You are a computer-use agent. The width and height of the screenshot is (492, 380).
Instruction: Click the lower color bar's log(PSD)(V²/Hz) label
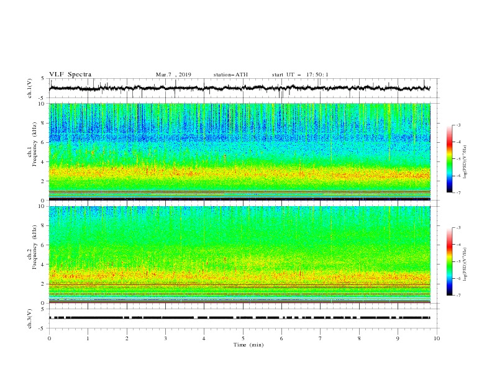pos(465,264)
